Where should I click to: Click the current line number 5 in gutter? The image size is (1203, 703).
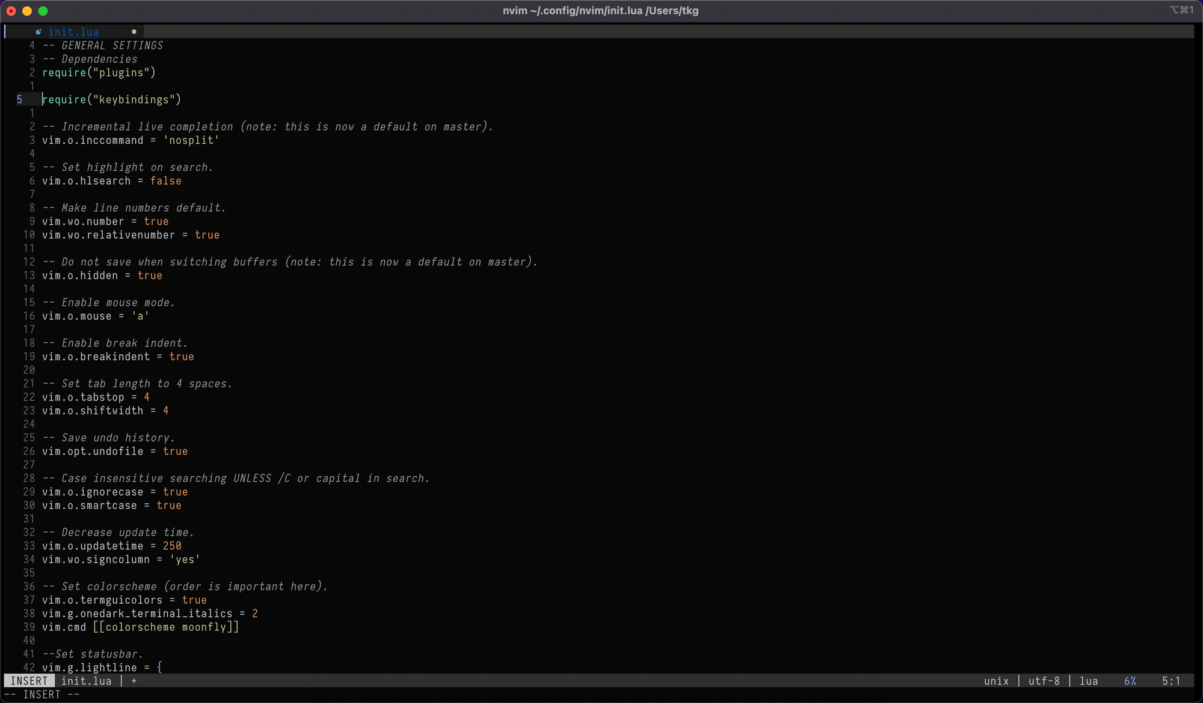click(x=19, y=100)
